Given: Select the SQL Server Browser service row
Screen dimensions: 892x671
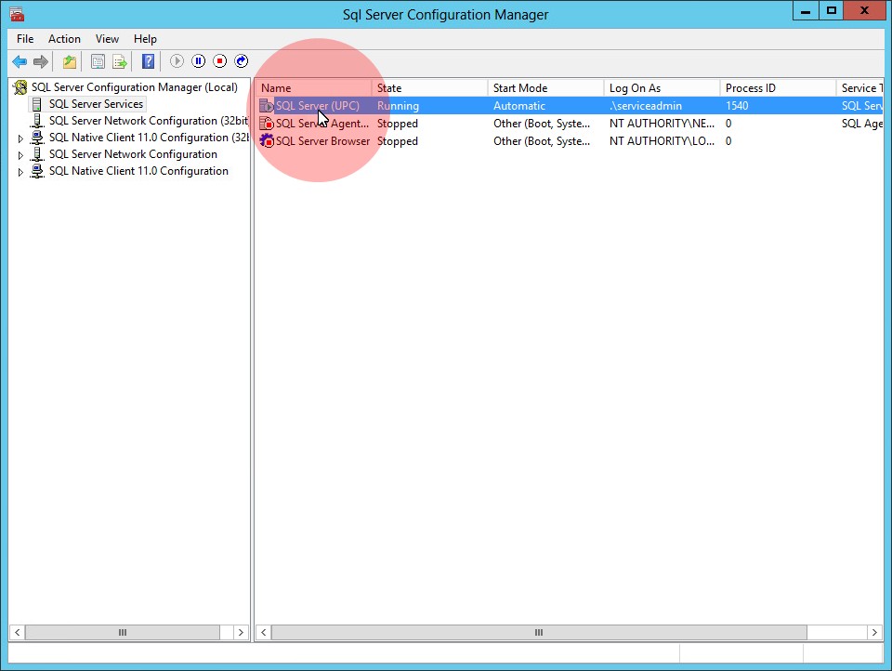Looking at the screenshot, I should (x=322, y=141).
